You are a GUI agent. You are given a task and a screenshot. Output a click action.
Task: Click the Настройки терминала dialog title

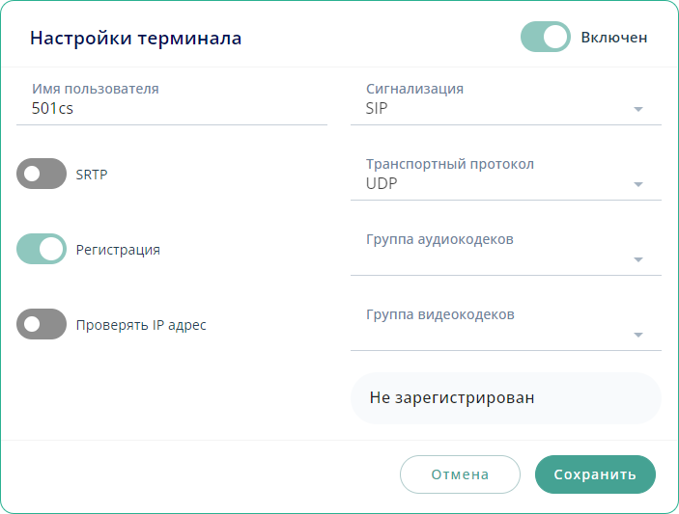pyautogui.click(x=135, y=39)
